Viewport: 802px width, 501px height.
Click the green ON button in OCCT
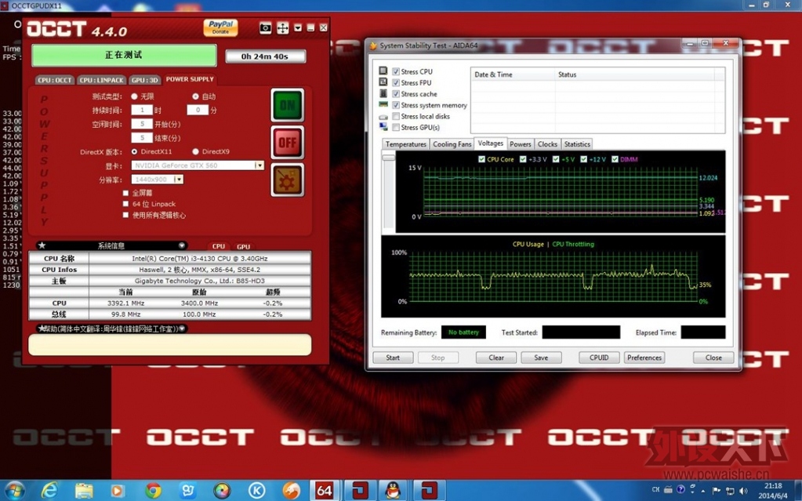[288, 105]
